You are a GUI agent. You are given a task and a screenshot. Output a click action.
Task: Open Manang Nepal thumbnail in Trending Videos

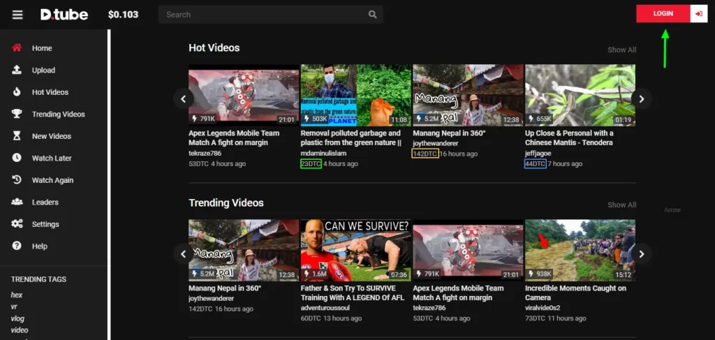coord(244,250)
